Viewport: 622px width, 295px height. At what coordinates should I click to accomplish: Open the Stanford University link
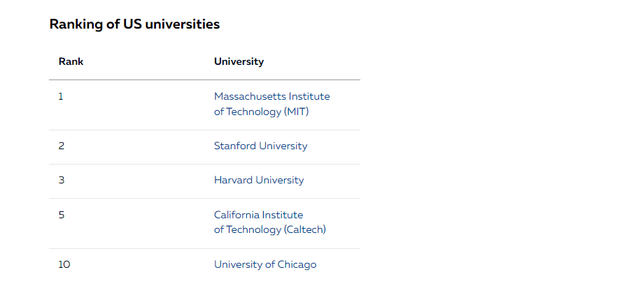[260, 146]
